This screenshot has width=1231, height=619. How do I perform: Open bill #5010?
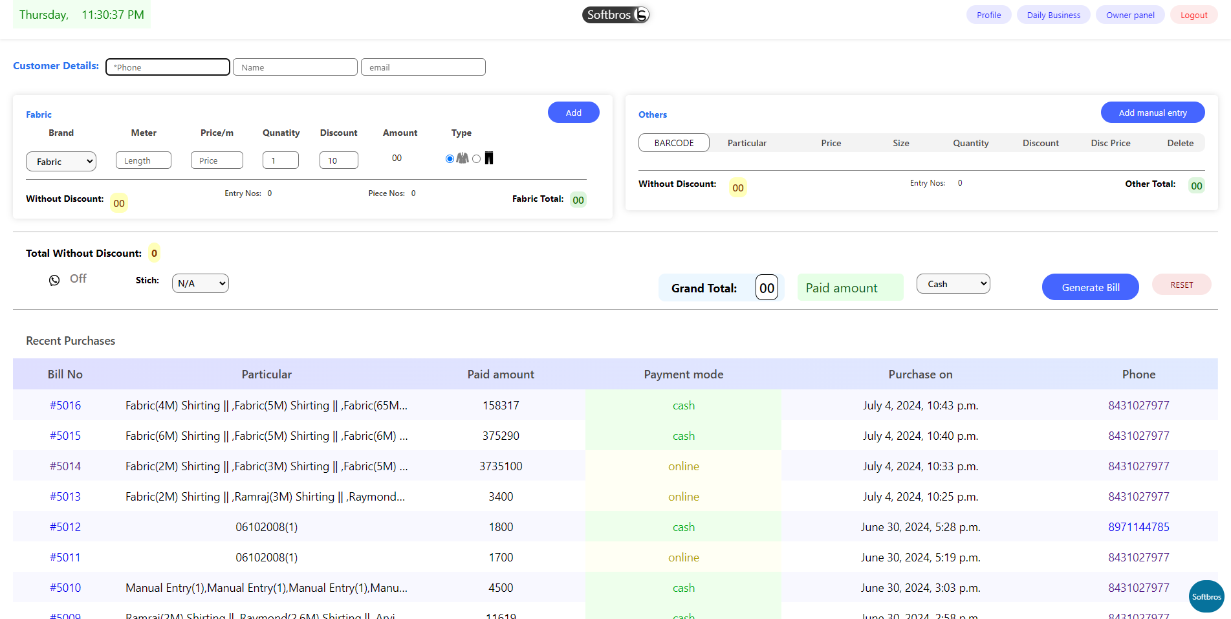65,588
